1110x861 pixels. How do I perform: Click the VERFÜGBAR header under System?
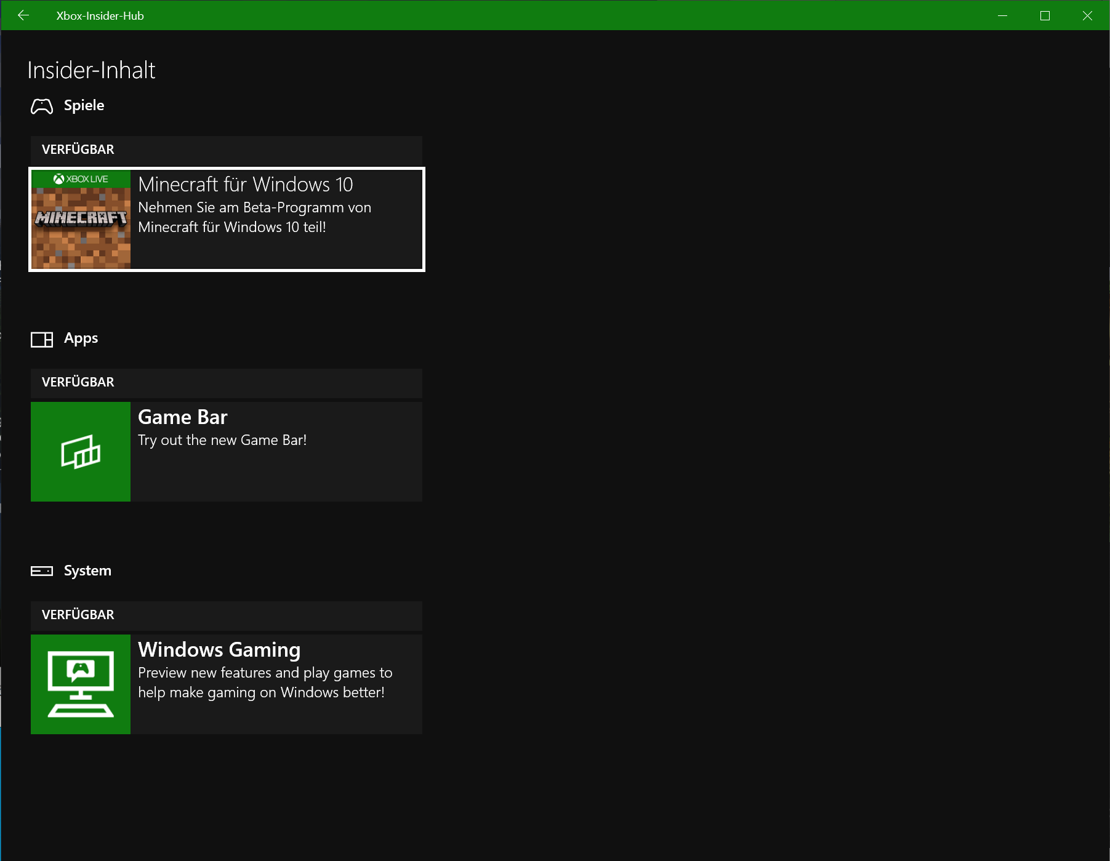click(x=227, y=615)
